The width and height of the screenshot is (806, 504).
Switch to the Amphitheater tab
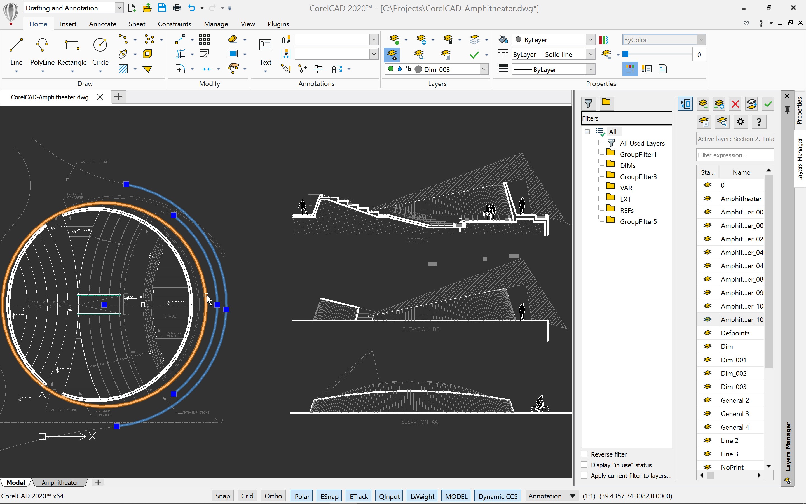coord(60,482)
